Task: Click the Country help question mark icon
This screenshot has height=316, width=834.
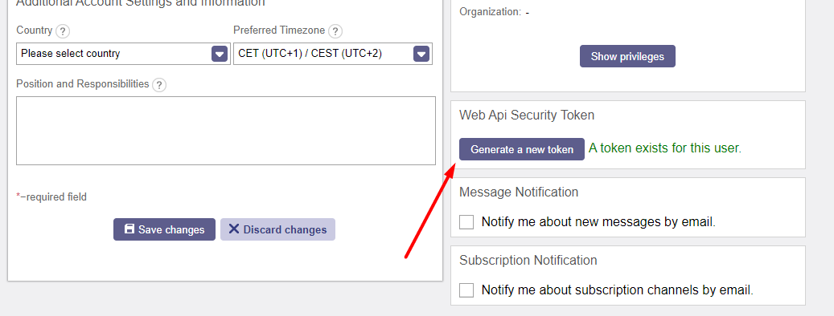Action: tap(63, 31)
